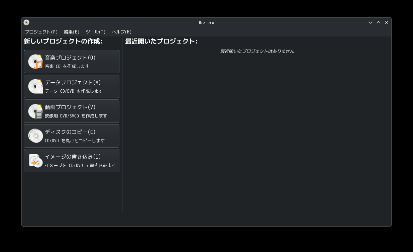Maximize the Brasero window
The height and width of the screenshot is (252, 413).
(x=379, y=22)
